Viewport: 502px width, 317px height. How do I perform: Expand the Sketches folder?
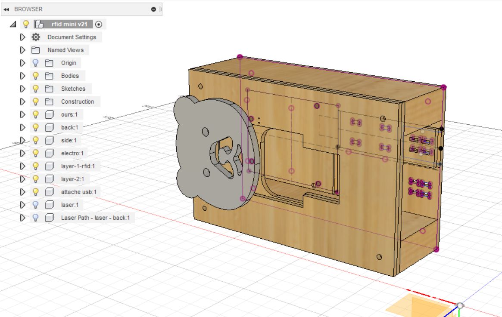coord(22,89)
